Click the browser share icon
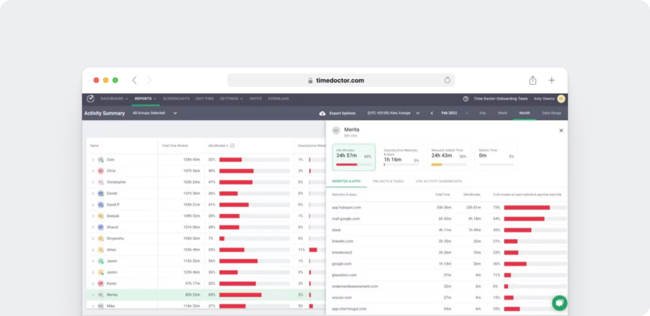The width and height of the screenshot is (650, 316). point(533,80)
